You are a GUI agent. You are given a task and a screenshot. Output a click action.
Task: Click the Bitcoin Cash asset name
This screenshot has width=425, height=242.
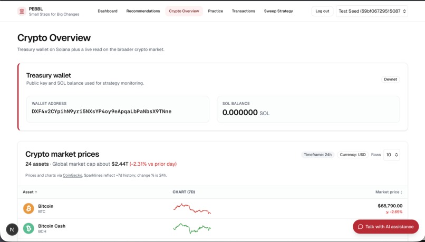52,226
